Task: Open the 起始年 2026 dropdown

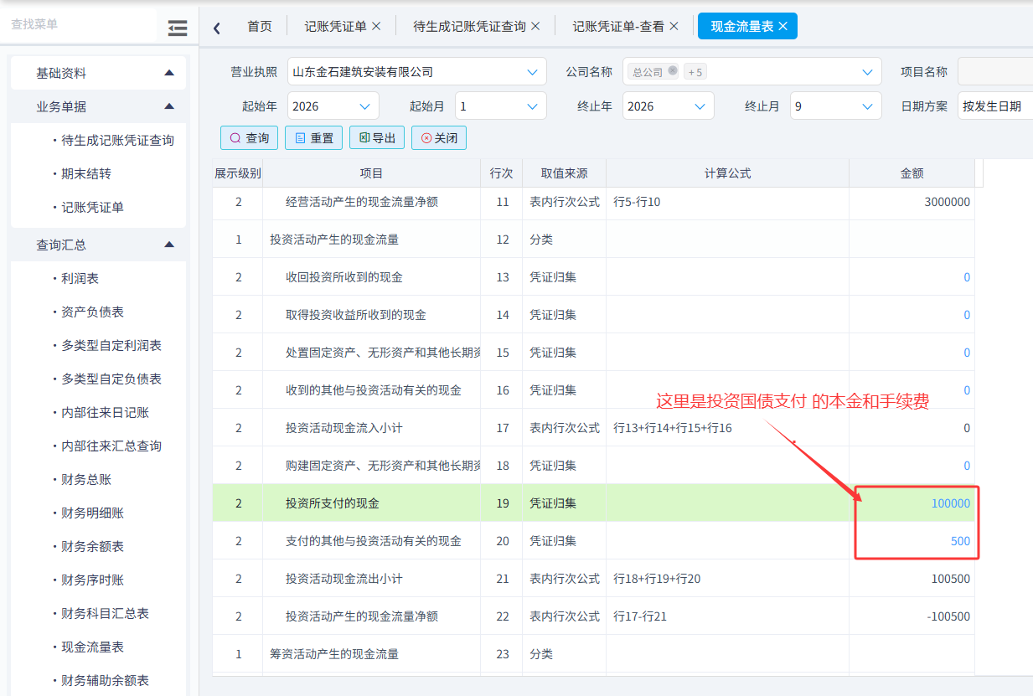Action: pyautogui.click(x=333, y=106)
